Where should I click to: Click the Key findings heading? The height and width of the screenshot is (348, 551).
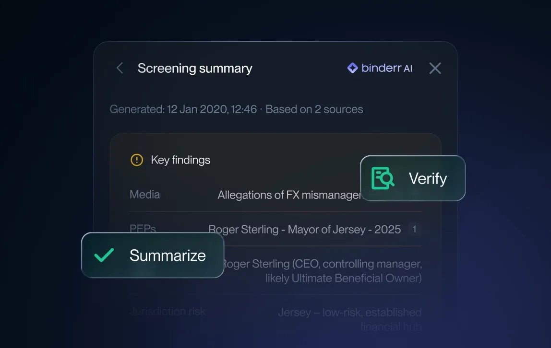pos(180,160)
